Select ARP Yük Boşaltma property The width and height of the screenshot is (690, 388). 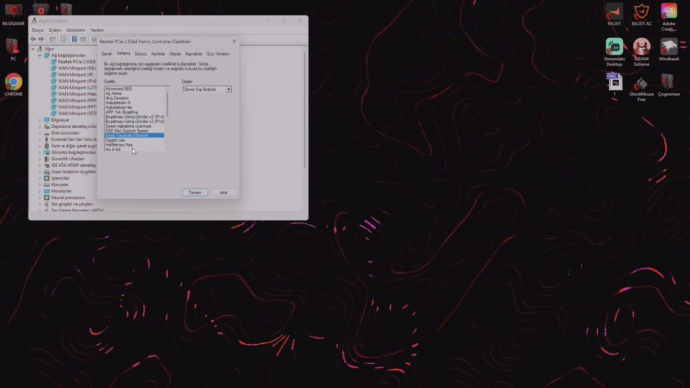click(122, 112)
